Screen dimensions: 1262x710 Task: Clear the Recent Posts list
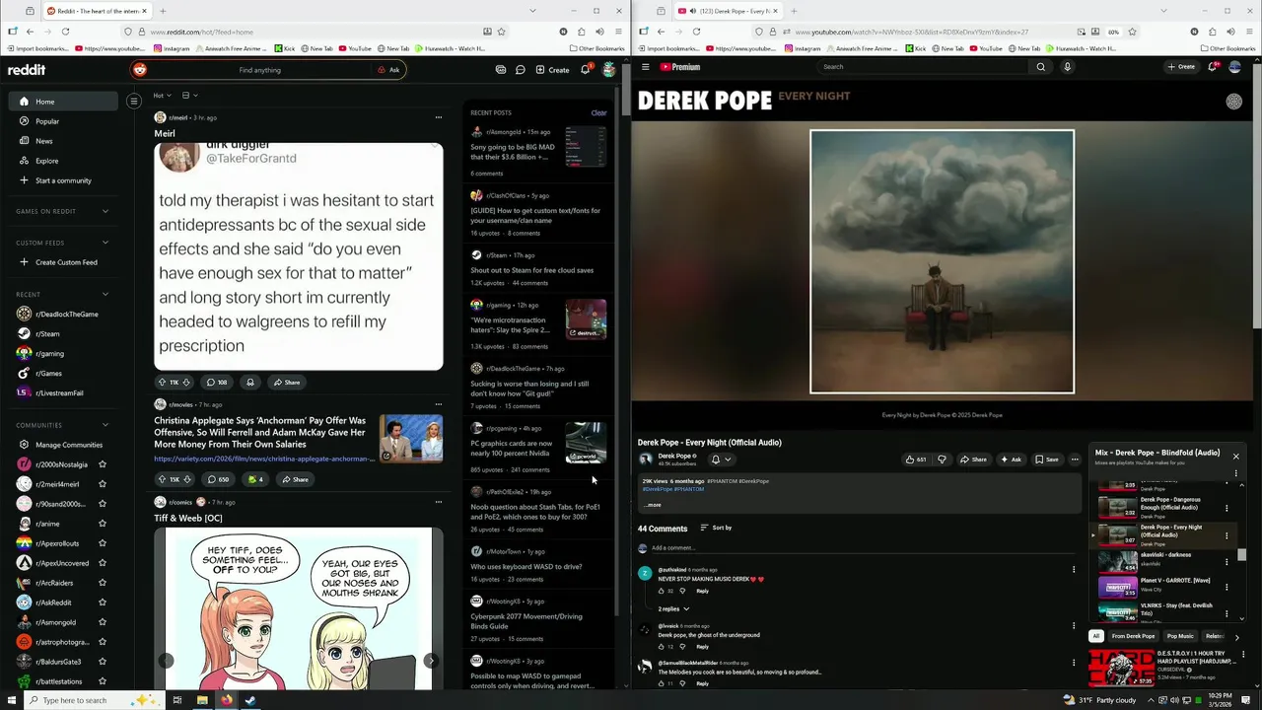[x=598, y=112]
